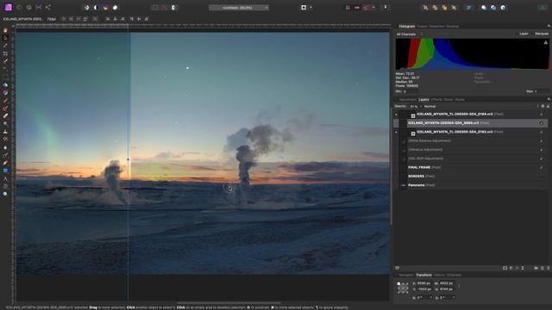Toggle visibility of the _0184.cr2 layer
Image resolution: width=552 pixels, height=310 pixels.
[542, 115]
